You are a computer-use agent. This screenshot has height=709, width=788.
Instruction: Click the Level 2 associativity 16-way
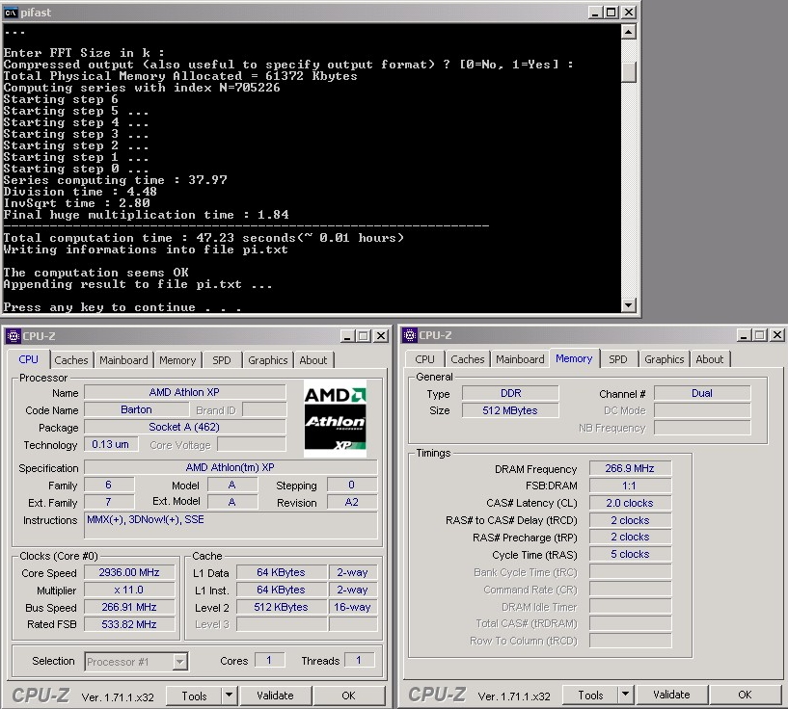pyautogui.click(x=352, y=607)
